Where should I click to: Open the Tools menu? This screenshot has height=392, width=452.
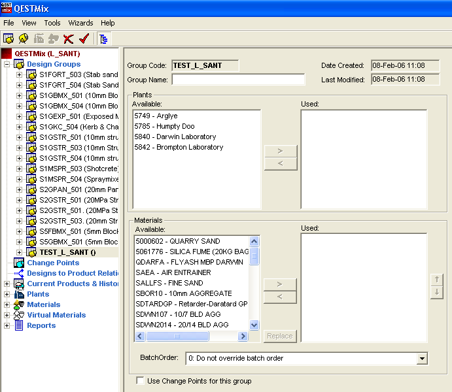52,23
